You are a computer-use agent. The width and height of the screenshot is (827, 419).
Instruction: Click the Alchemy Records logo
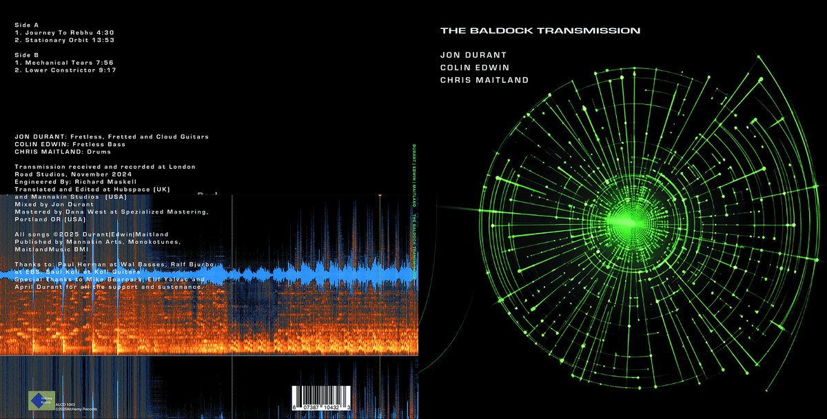(41, 400)
